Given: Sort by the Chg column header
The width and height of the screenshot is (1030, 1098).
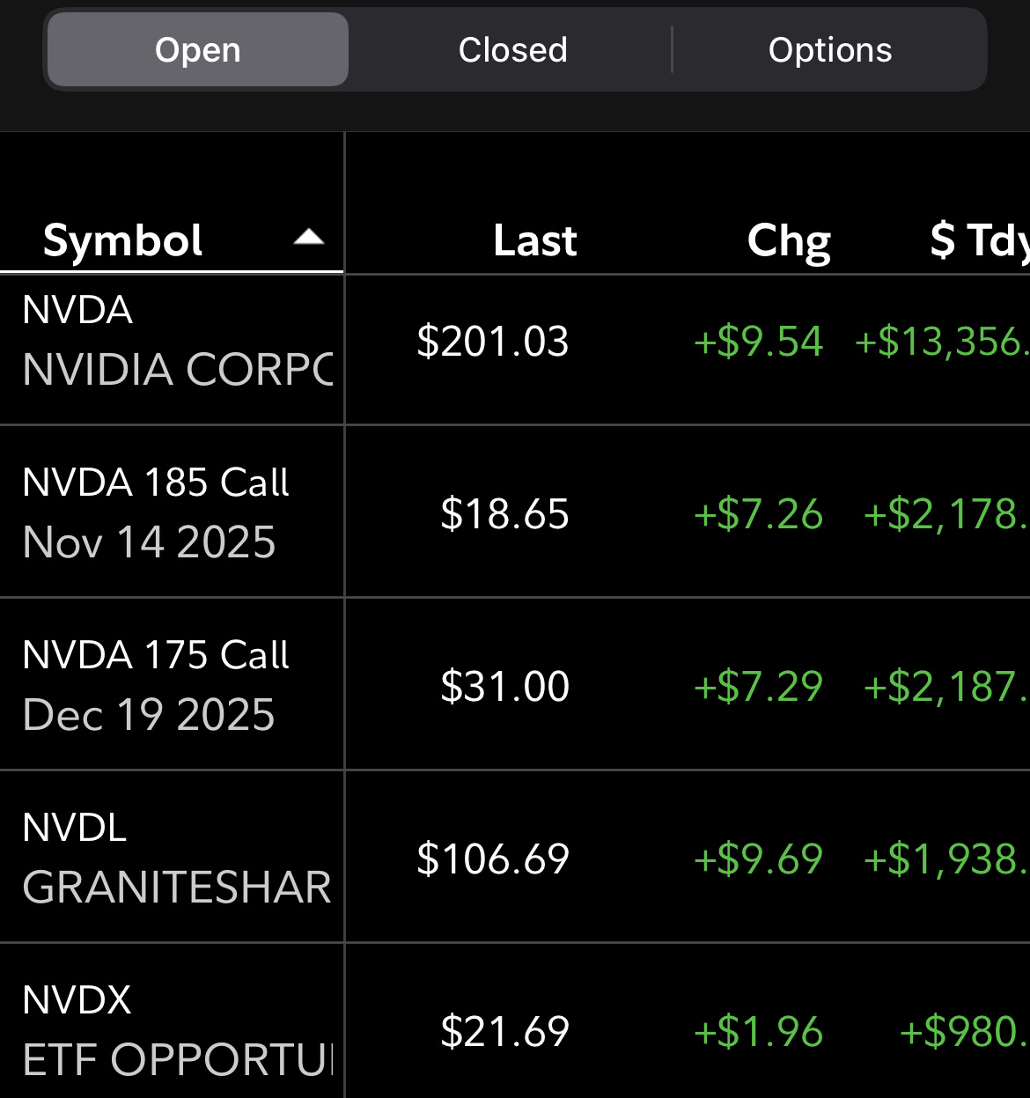Looking at the screenshot, I should tap(789, 241).
